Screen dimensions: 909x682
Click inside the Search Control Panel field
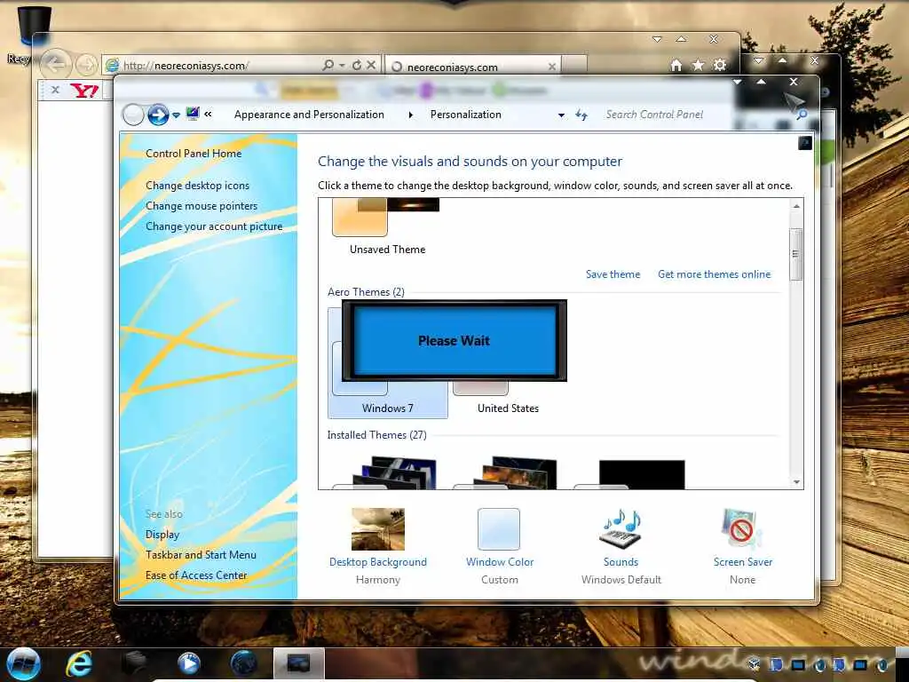coord(698,115)
